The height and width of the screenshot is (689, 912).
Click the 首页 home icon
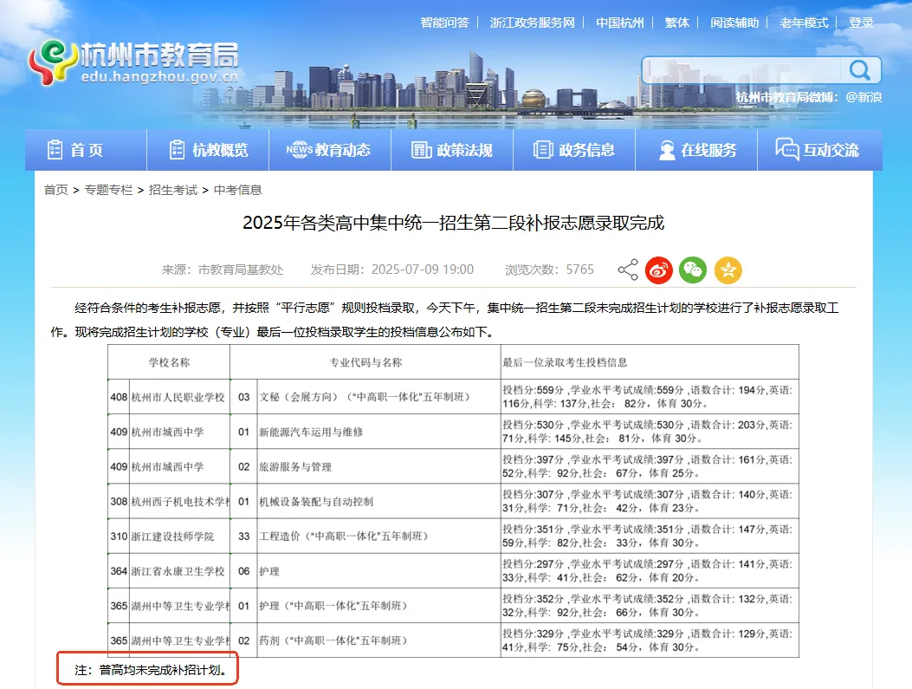point(54,149)
